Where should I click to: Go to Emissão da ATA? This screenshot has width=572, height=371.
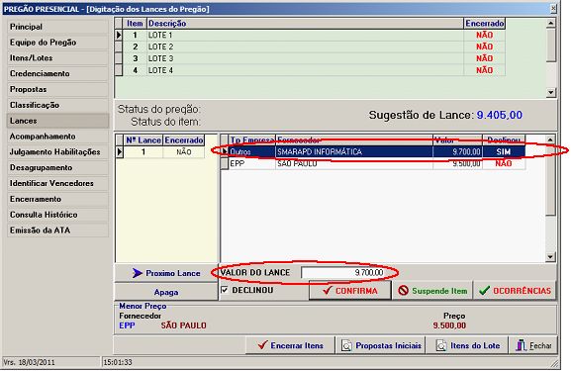[57, 231]
